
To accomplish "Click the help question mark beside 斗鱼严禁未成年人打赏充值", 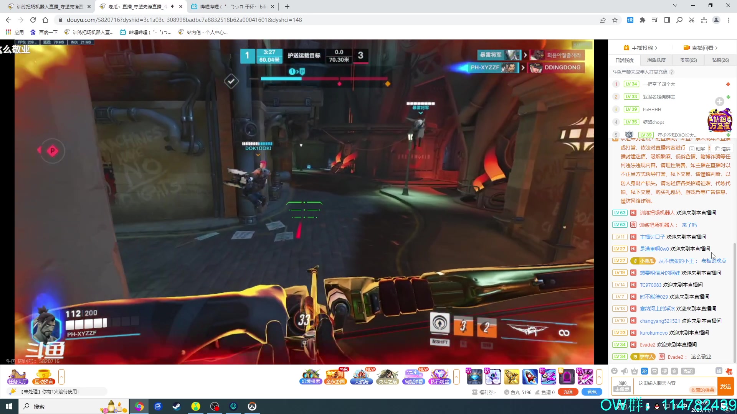I will coord(672,72).
